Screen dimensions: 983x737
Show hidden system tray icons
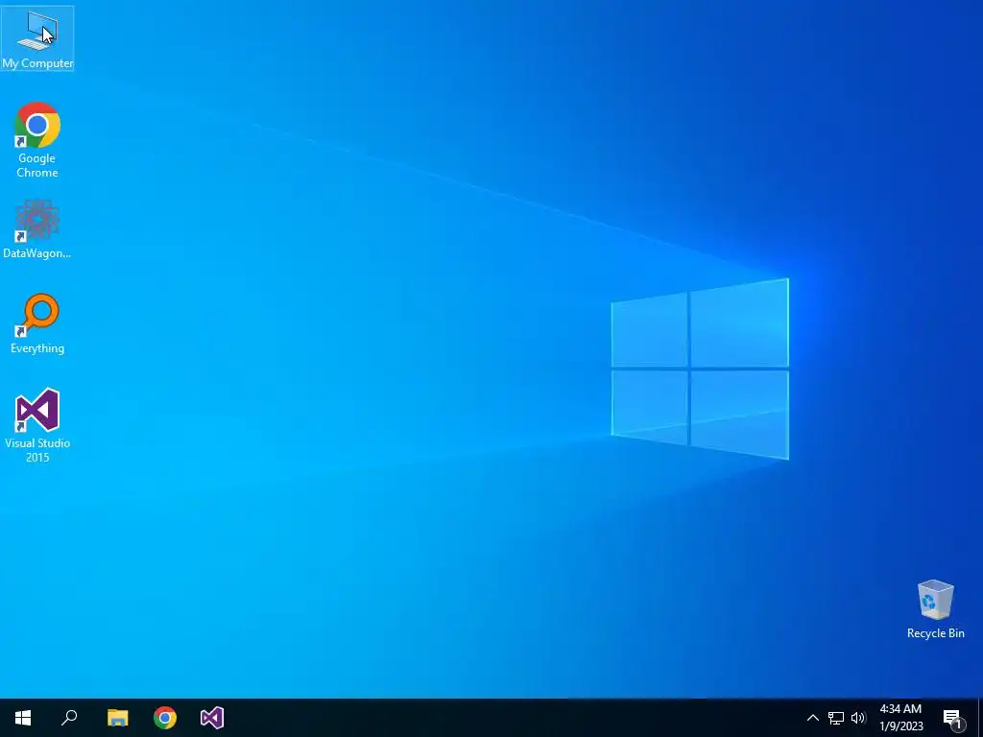tap(812, 718)
